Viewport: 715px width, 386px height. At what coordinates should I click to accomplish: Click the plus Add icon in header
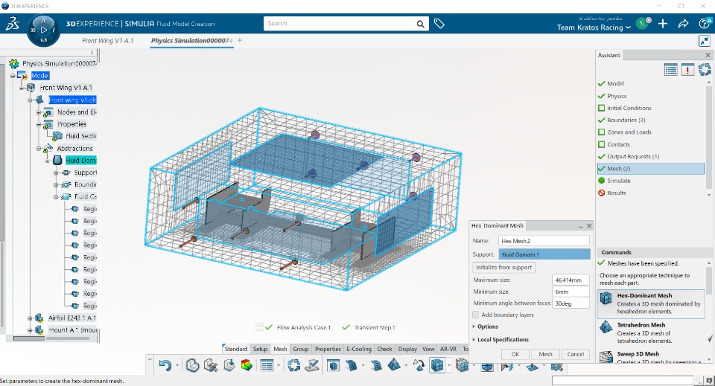coord(663,24)
